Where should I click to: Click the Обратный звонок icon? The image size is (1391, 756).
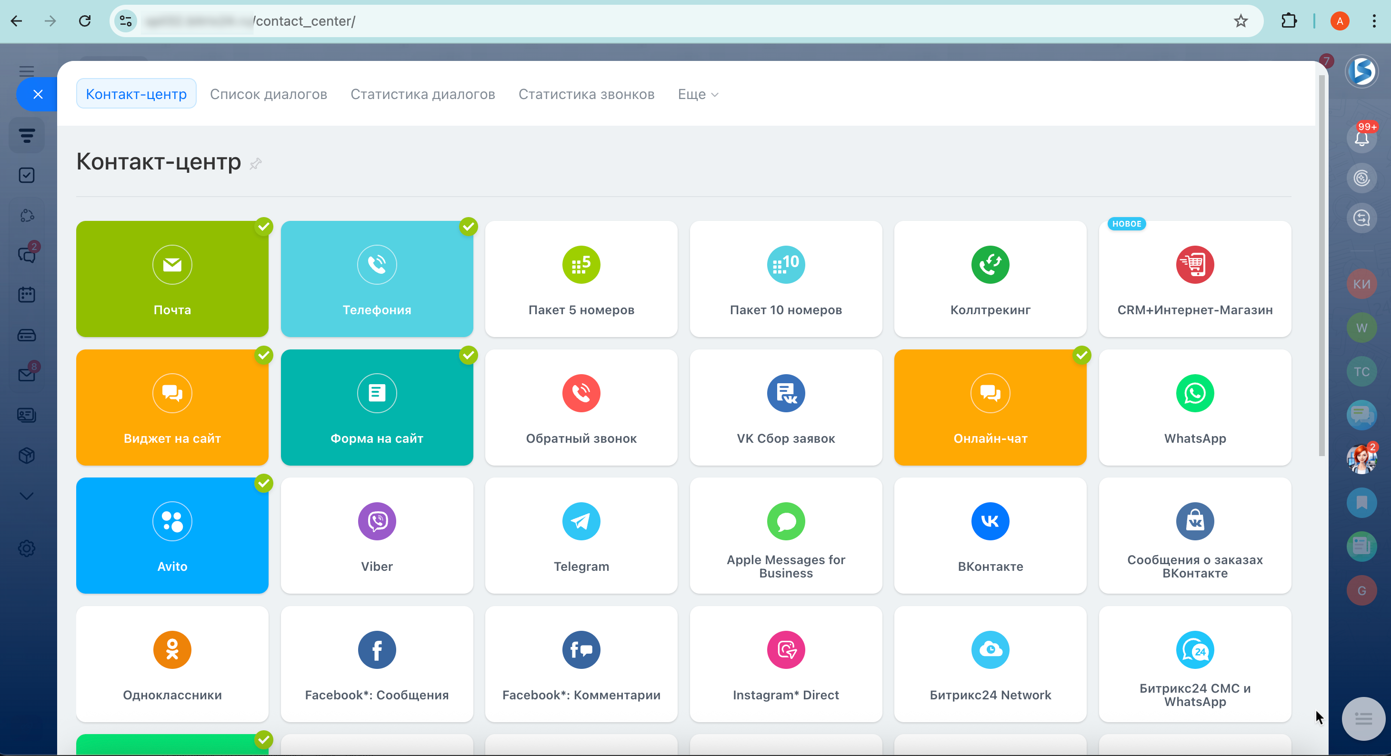tap(581, 393)
